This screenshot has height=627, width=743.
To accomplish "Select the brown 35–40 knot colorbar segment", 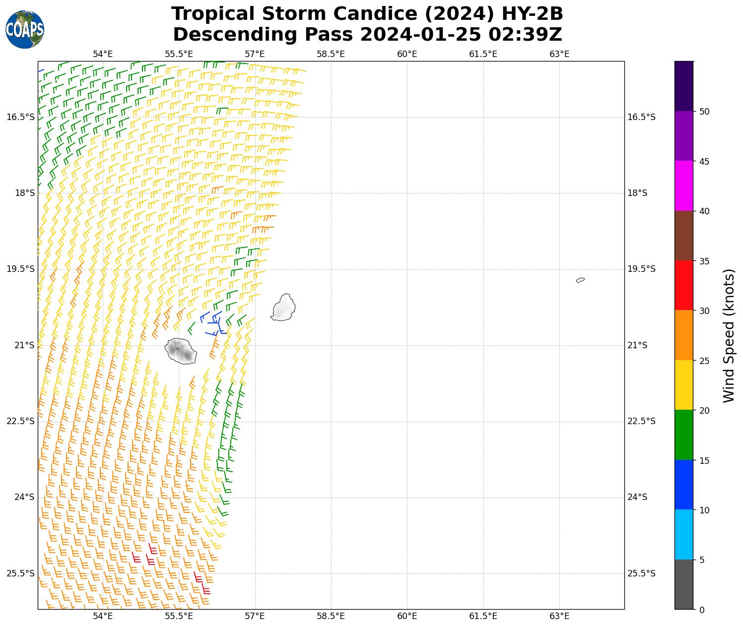I will (683, 236).
